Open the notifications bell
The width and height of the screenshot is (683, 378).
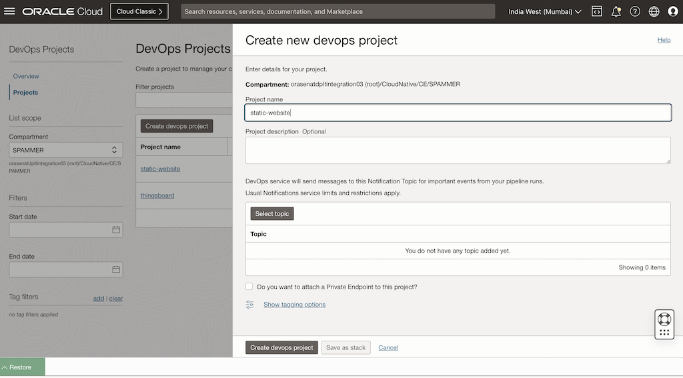pyautogui.click(x=616, y=11)
